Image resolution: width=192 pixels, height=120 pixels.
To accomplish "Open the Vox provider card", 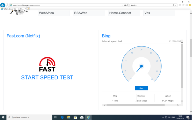I will tap(159, 13).
